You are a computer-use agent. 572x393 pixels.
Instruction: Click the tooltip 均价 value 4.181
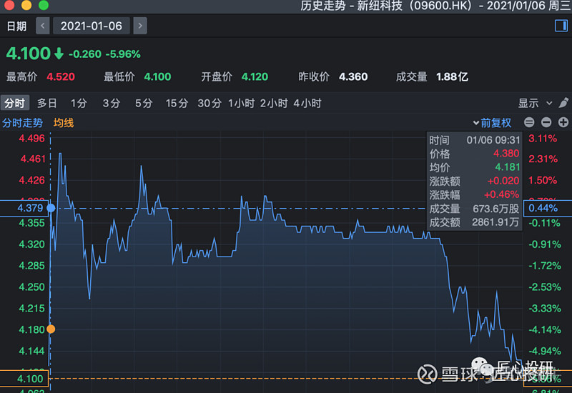click(x=507, y=167)
